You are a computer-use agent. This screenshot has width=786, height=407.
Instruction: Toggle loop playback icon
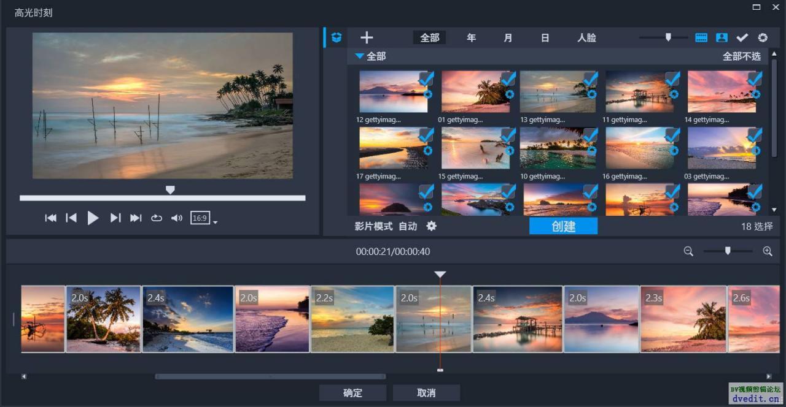tap(157, 218)
